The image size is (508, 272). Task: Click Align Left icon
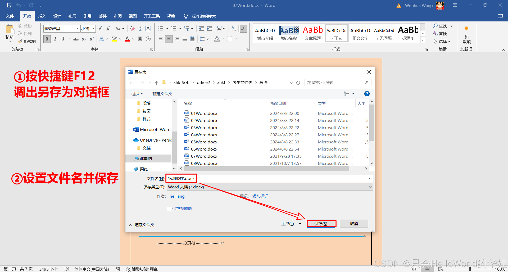tap(161, 39)
